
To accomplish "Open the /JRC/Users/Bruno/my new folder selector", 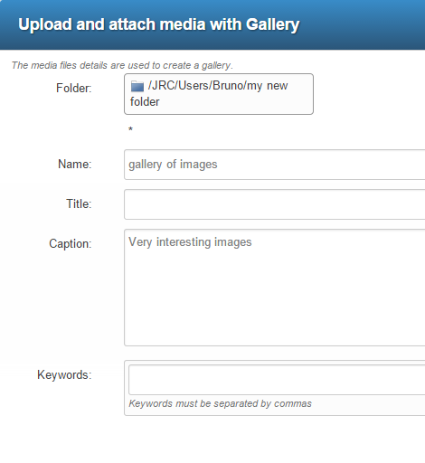I will tap(219, 94).
